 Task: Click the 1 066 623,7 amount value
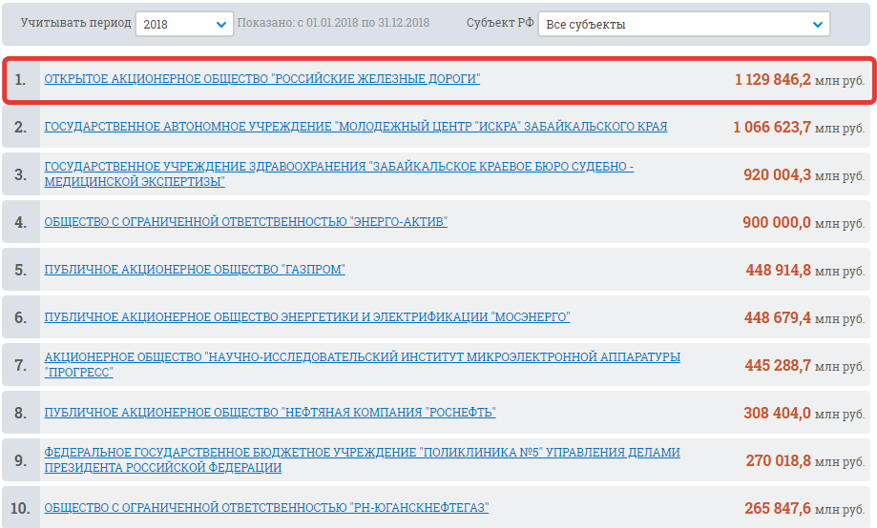tap(772, 128)
